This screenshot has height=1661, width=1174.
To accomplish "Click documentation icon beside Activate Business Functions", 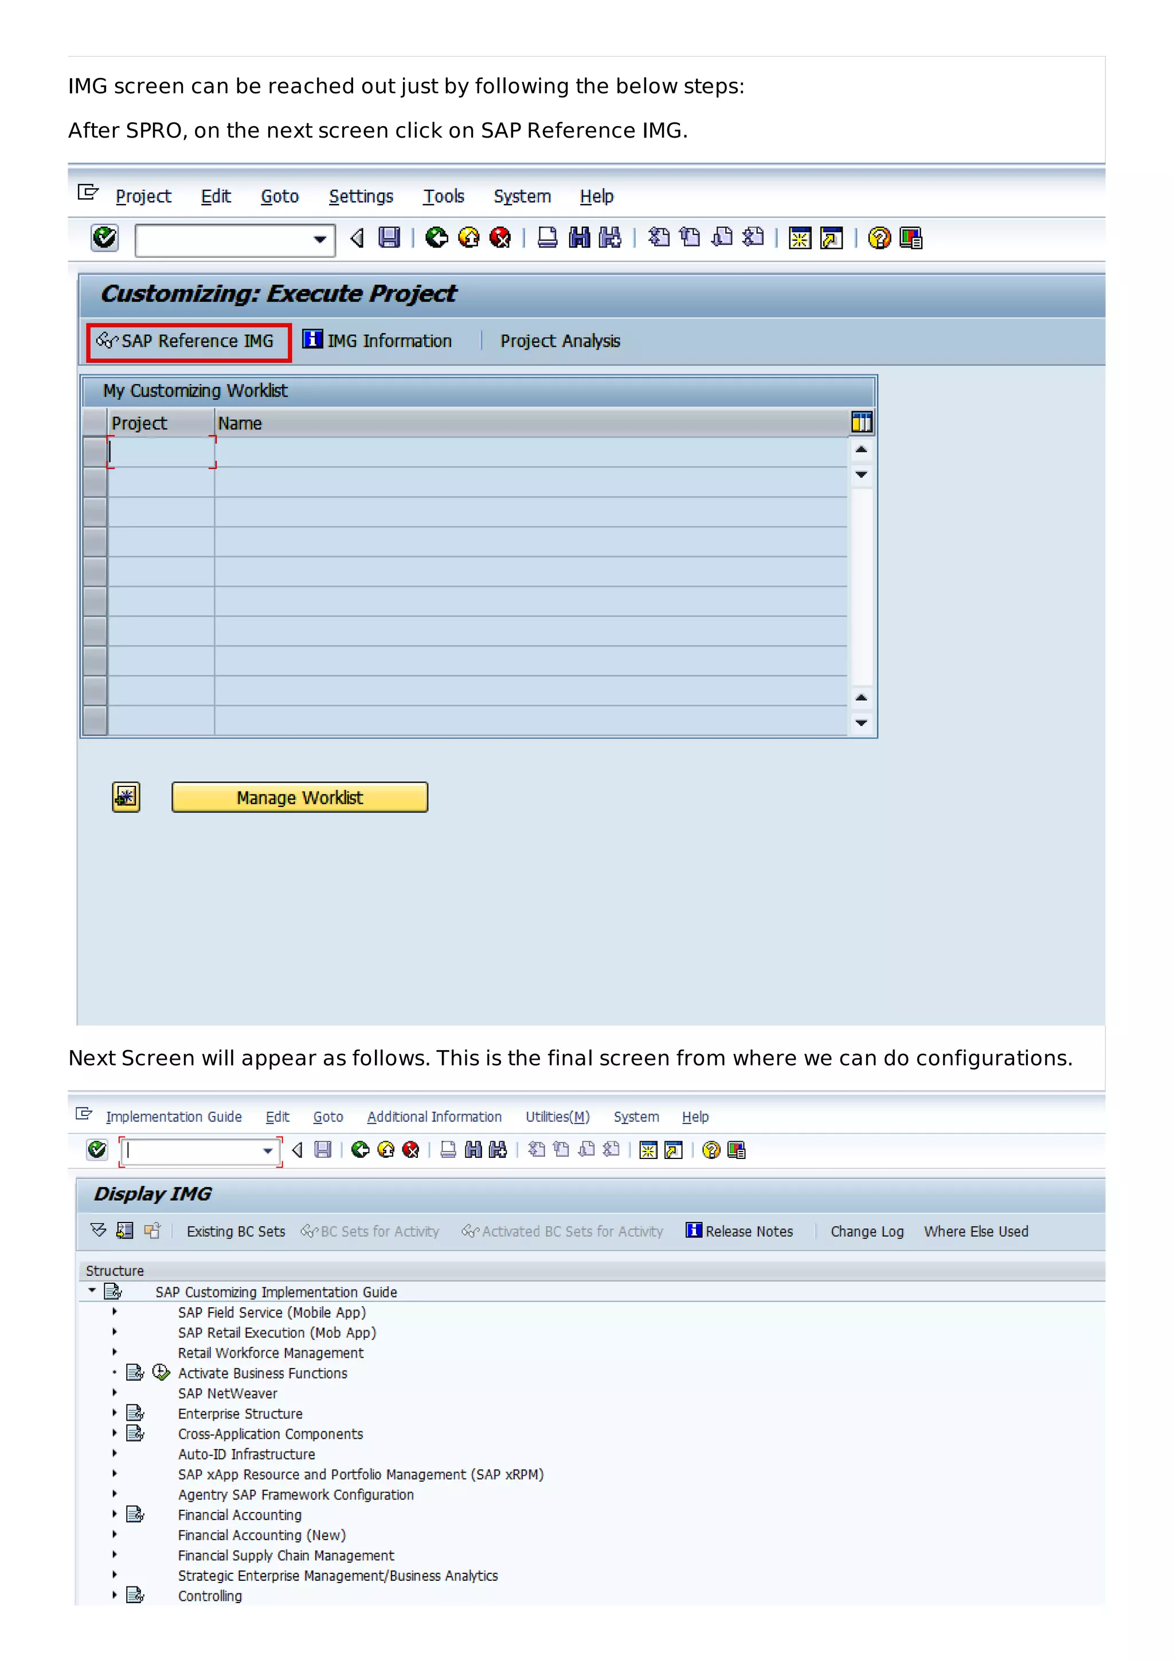I will click(x=135, y=1372).
